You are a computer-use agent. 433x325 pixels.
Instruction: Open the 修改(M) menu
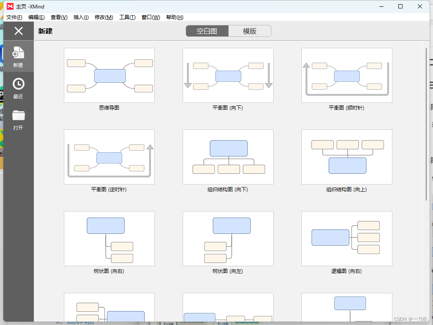pos(104,17)
